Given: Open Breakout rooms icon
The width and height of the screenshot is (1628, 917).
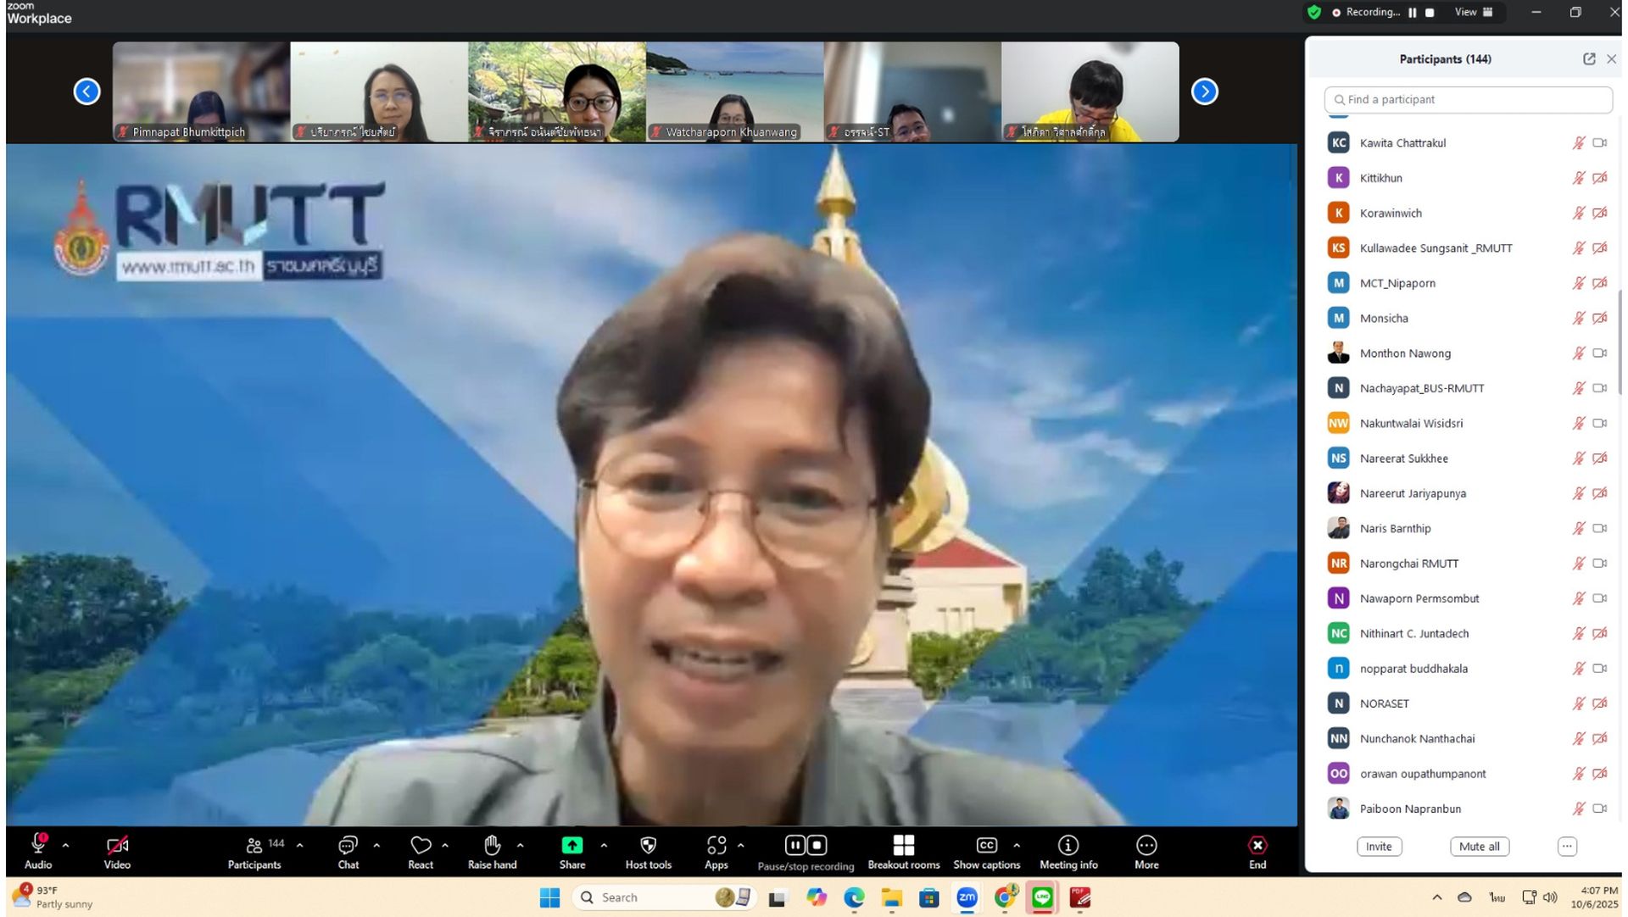Looking at the screenshot, I should [903, 846].
